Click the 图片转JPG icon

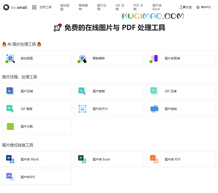[10, 177]
